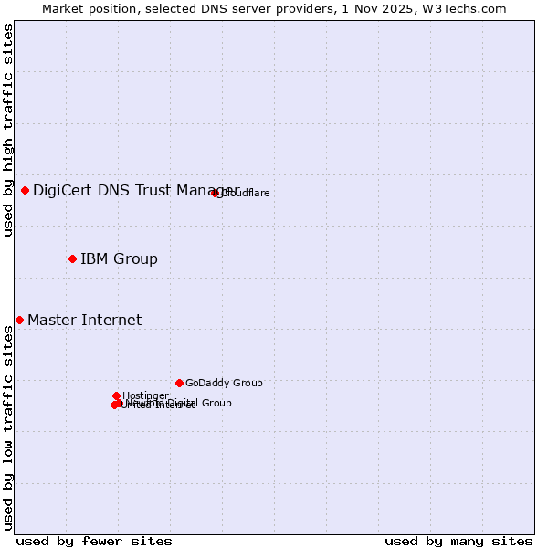Click the Master Internet red marker
This screenshot has width=548, height=548.
[x=19, y=320]
